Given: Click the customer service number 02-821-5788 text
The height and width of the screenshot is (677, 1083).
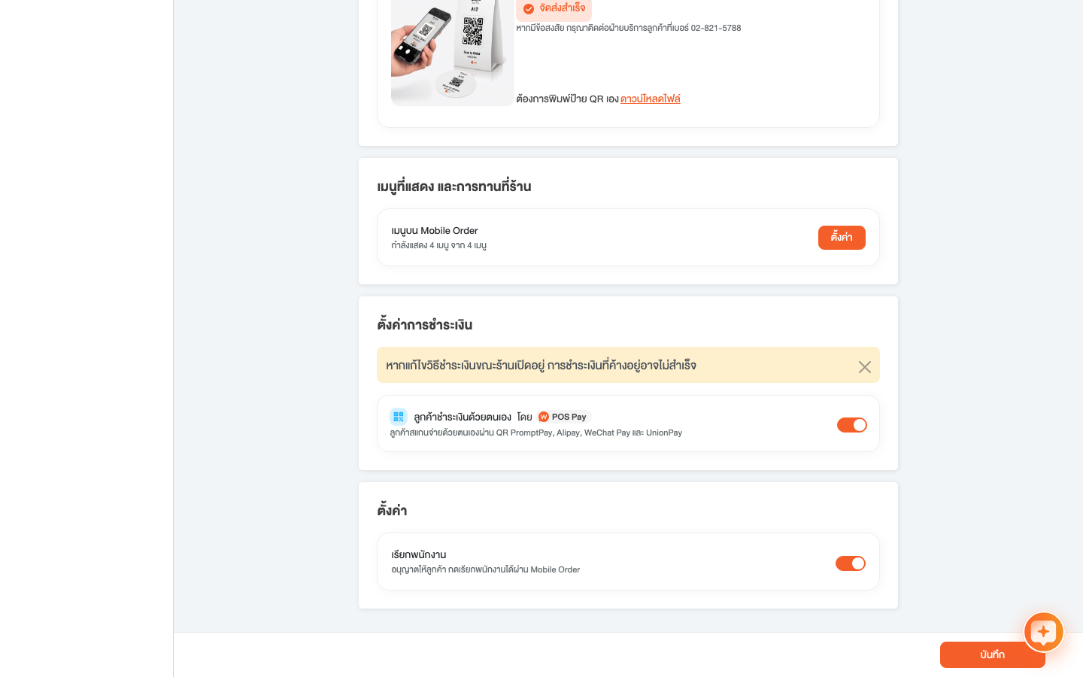Looking at the screenshot, I should (716, 28).
